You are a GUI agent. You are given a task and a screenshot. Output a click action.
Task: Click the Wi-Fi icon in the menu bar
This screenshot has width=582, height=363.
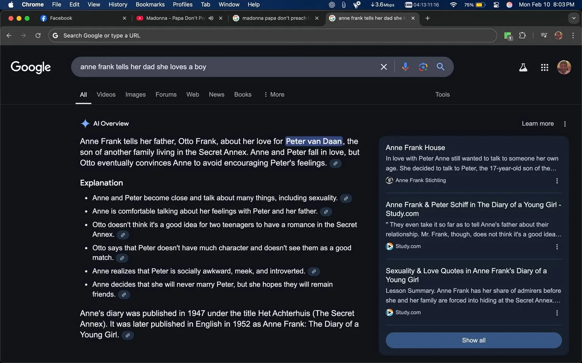453,5
